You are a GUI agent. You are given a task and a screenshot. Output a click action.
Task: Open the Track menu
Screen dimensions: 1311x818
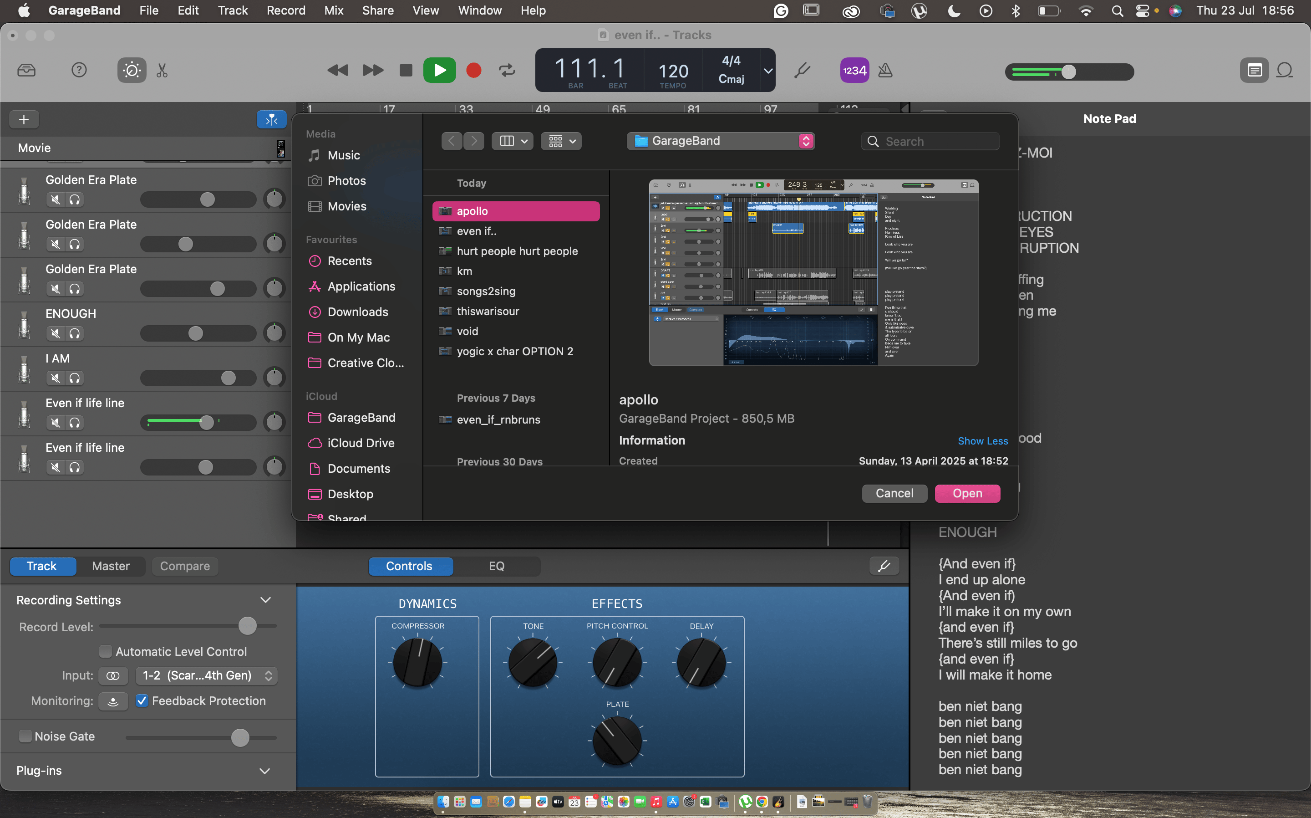pyautogui.click(x=233, y=10)
